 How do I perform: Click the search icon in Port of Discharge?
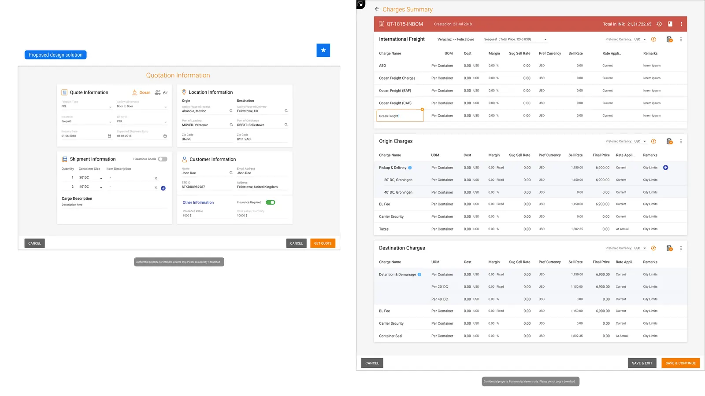click(x=286, y=125)
